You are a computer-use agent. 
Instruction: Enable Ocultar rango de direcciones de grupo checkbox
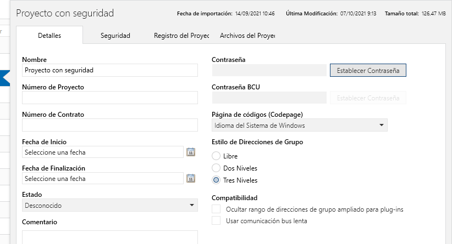[216, 209]
